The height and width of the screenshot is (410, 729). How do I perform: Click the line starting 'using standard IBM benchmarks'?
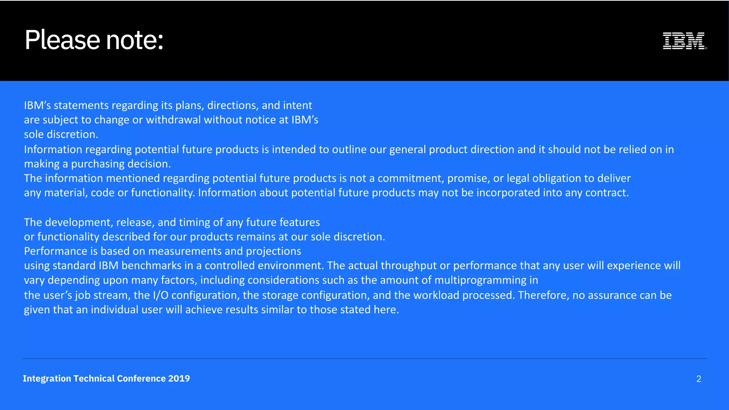tap(352, 266)
